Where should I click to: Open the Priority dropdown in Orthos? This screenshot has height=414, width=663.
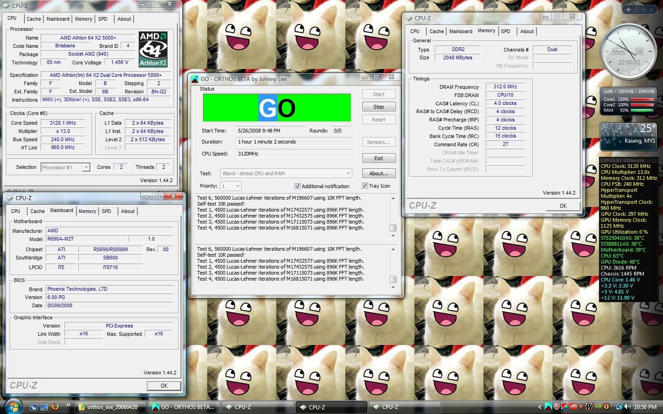coord(231,186)
